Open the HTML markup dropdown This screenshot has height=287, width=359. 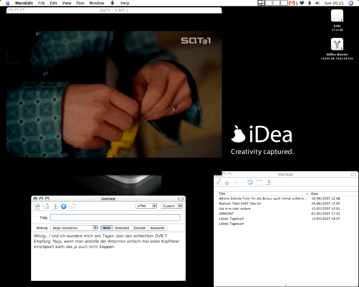pyautogui.click(x=146, y=206)
